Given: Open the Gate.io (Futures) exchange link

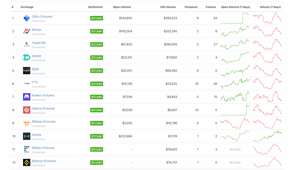Looking at the screenshot, I should pyautogui.click(x=43, y=108).
